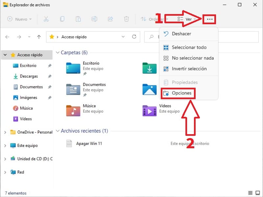Image resolution: width=263 pixels, height=197 pixels.
Task: Go back with the left arrow
Action: [x=7, y=37]
